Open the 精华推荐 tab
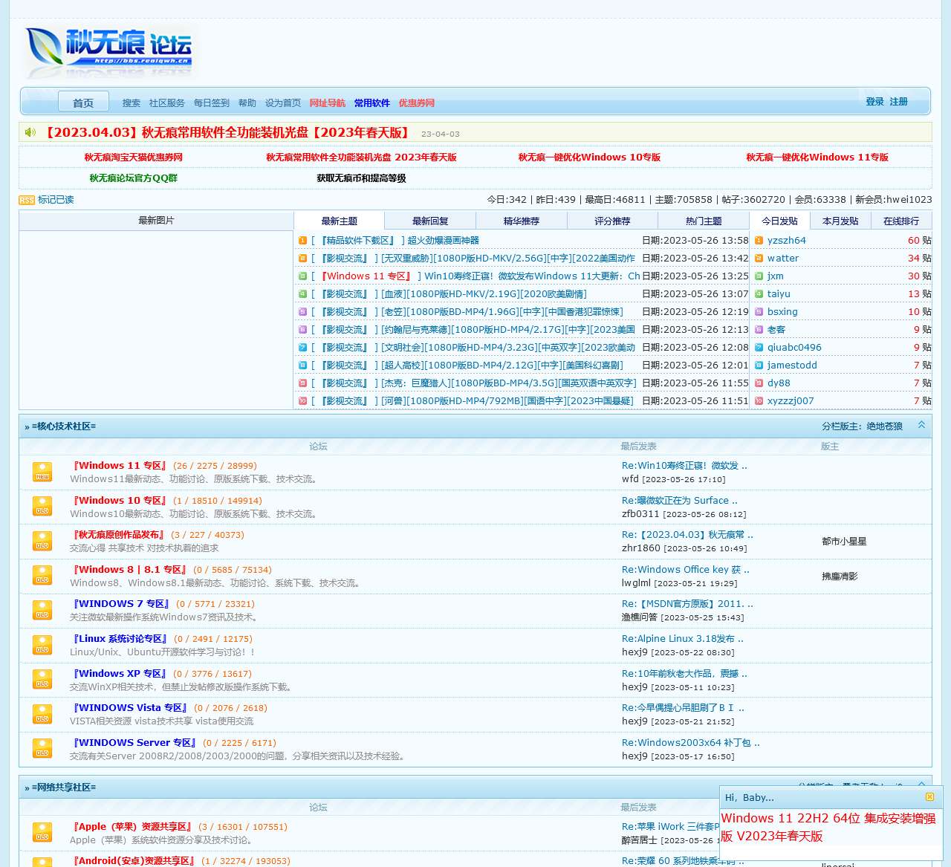 [x=521, y=221]
